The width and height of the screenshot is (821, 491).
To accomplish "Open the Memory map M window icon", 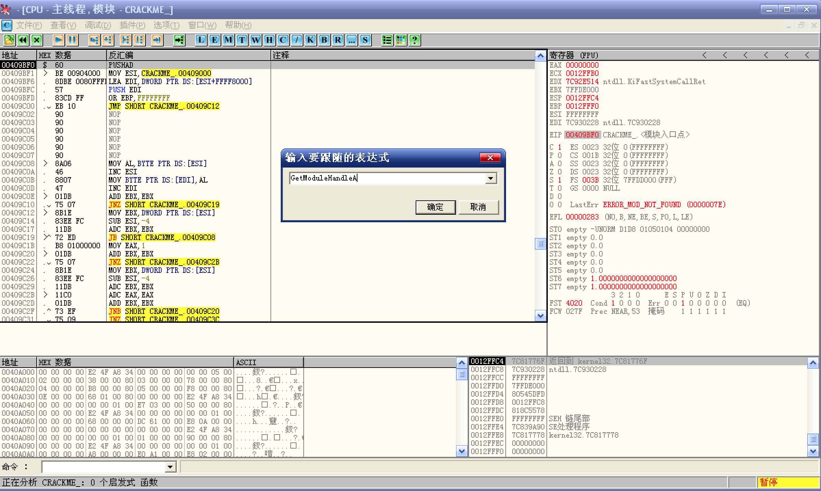I will point(228,40).
